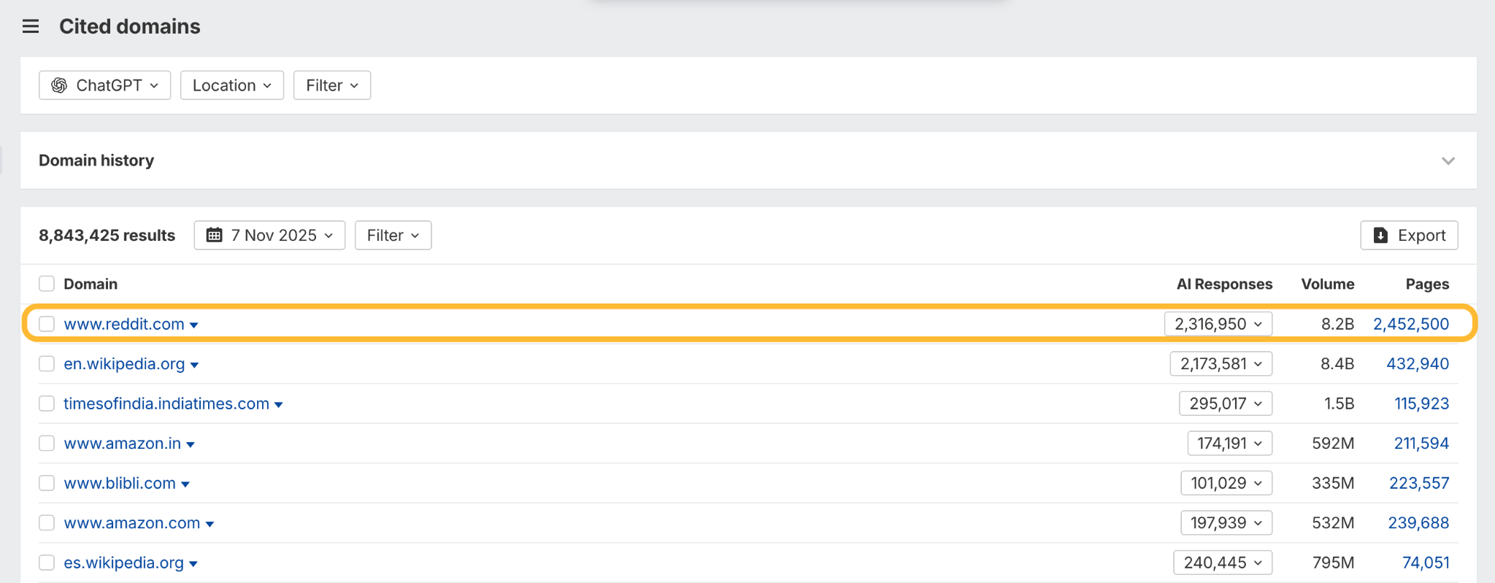The width and height of the screenshot is (1495, 583).
Task: Open the Filter menu next to Location
Action: tap(331, 85)
